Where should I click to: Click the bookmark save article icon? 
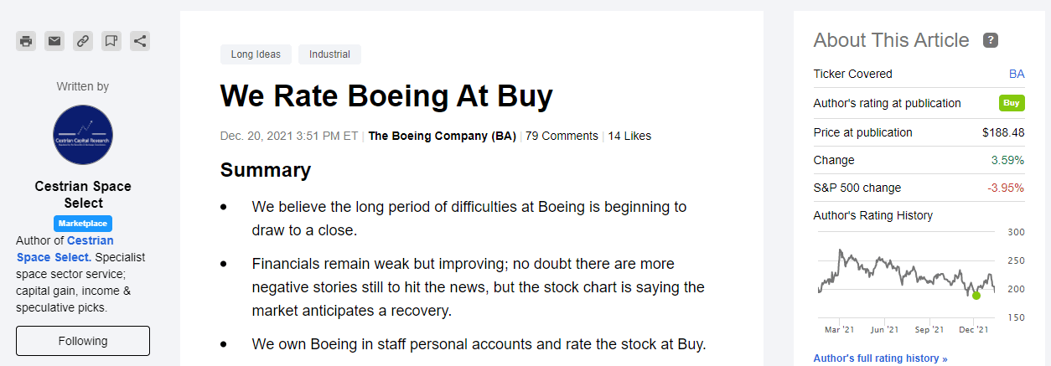pyautogui.click(x=111, y=41)
